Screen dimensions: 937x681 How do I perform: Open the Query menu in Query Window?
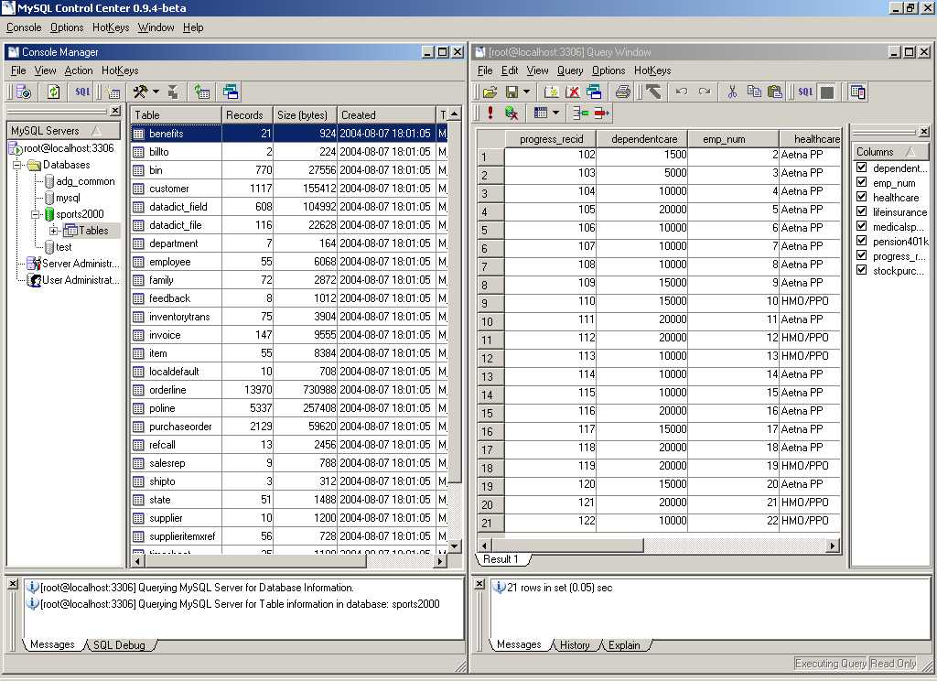(570, 70)
